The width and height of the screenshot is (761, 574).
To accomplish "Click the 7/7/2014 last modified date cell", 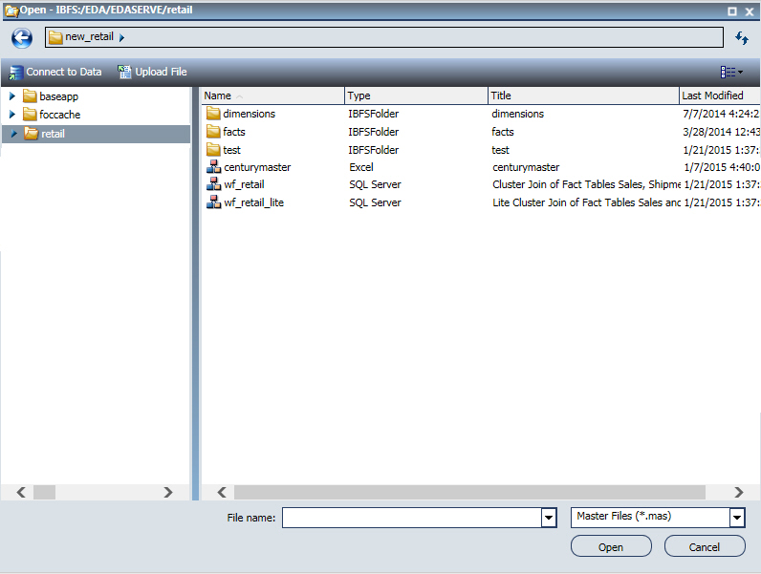I will pyautogui.click(x=721, y=114).
